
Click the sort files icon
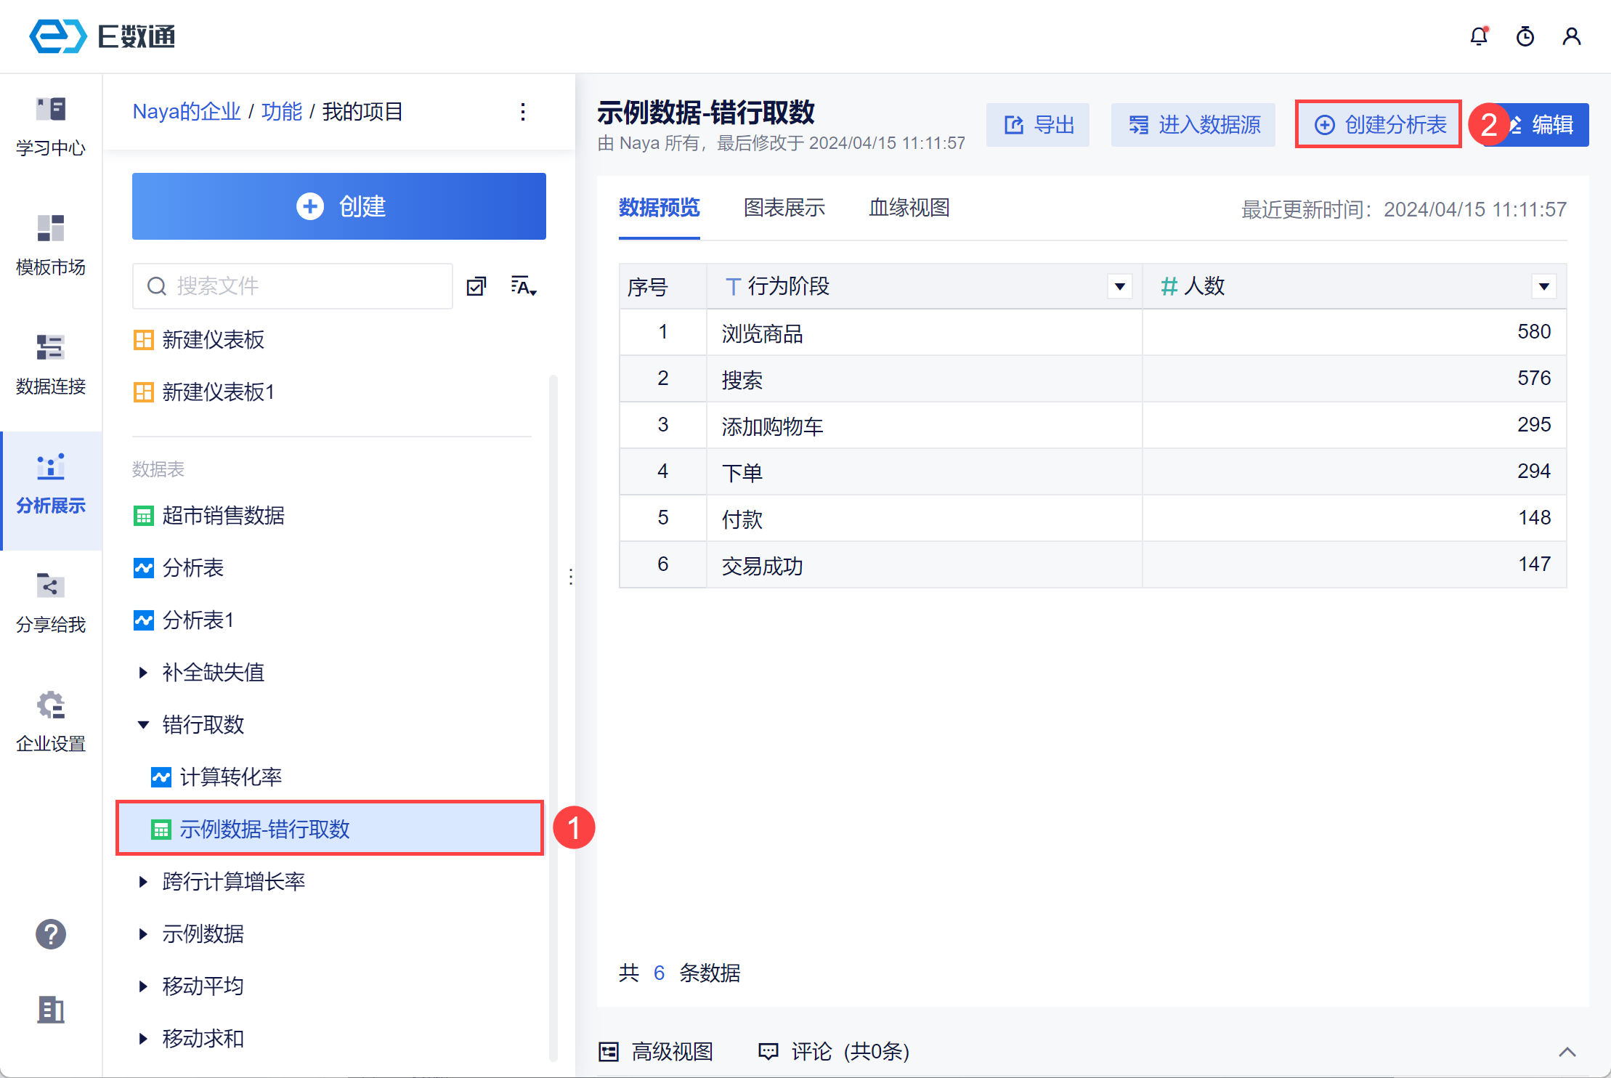pyautogui.click(x=523, y=286)
